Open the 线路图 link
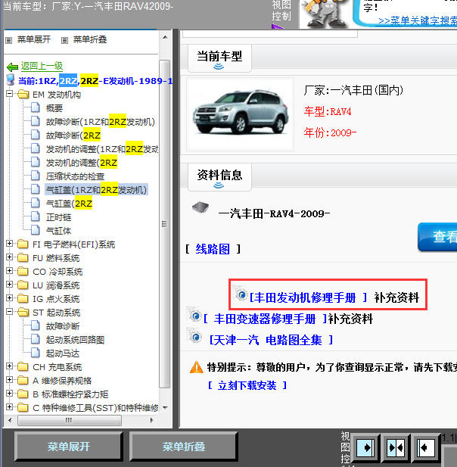This screenshot has width=457, height=467. point(213,249)
